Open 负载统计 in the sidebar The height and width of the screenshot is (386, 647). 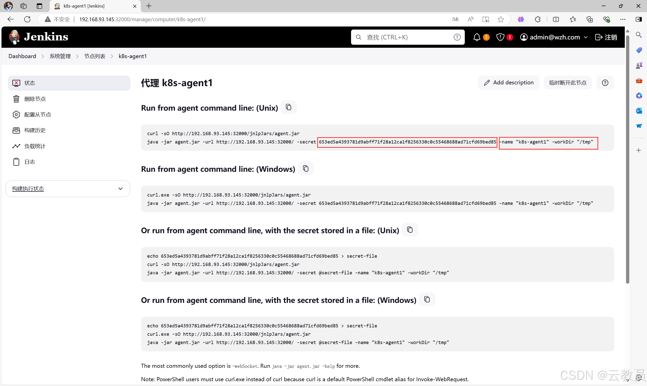(x=69, y=146)
